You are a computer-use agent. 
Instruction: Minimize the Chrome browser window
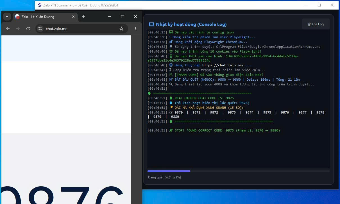click(110, 17)
